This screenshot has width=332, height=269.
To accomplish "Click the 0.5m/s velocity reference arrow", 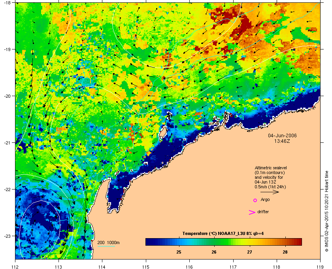I will tap(270, 192).
